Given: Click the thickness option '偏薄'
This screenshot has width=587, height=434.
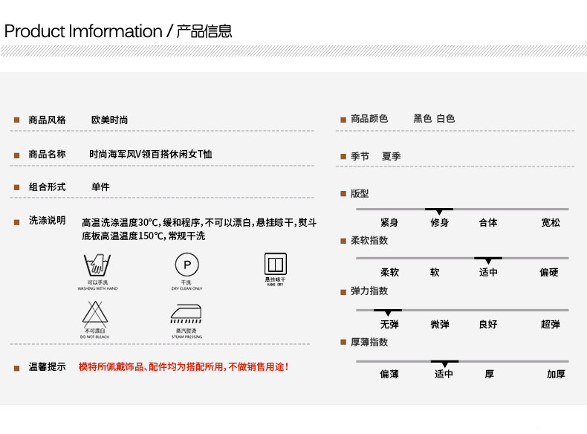Looking at the screenshot, I should click(x=389, y=374).
